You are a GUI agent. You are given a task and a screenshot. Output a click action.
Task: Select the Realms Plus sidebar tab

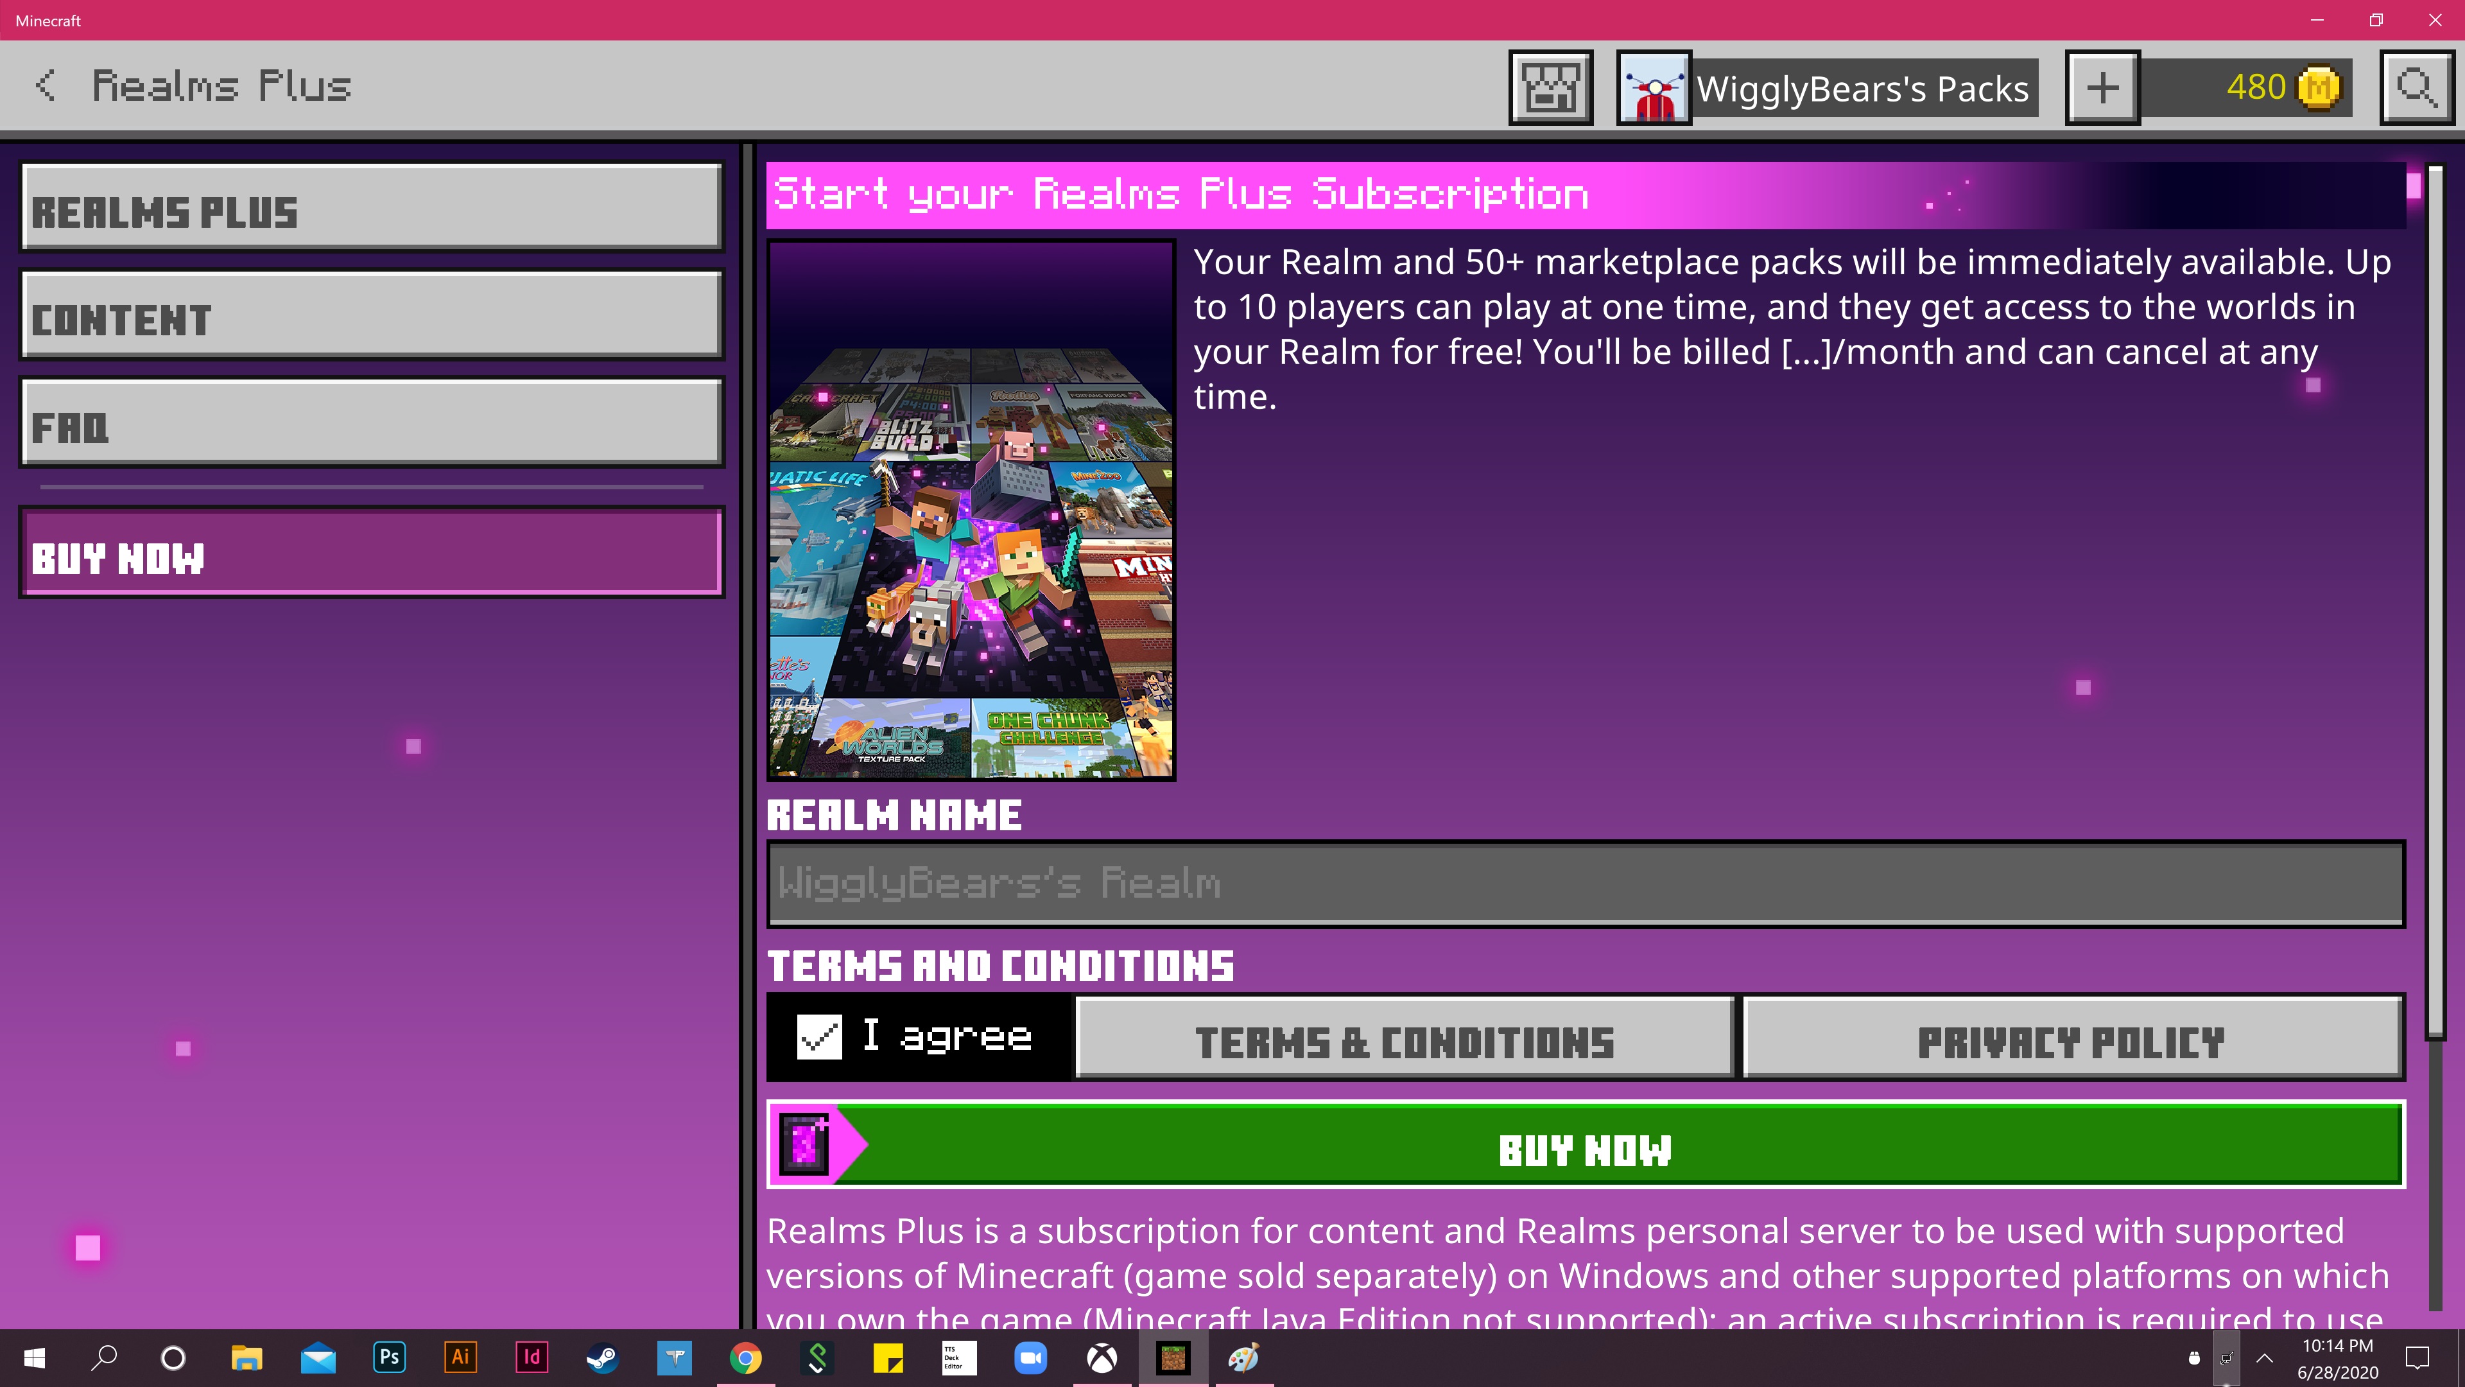[371, 207]
